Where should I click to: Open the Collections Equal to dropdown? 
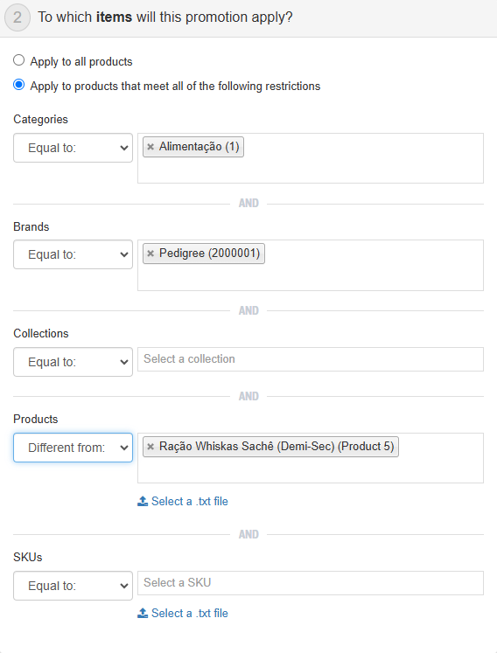click(73, 362)
